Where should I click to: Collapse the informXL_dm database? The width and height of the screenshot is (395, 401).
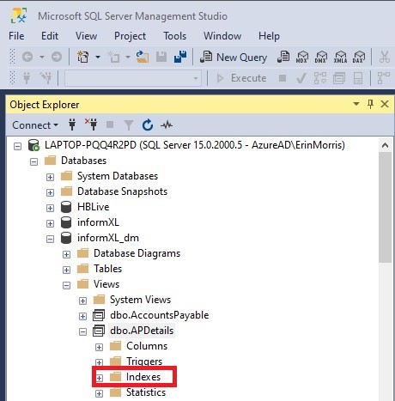point(50,239)
